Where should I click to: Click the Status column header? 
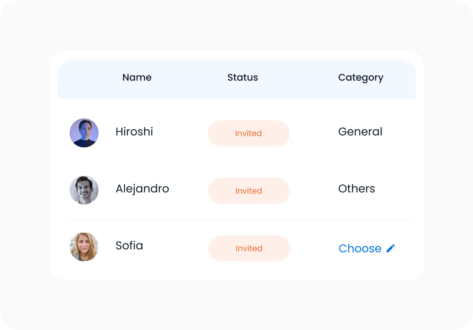coord(242,77)
